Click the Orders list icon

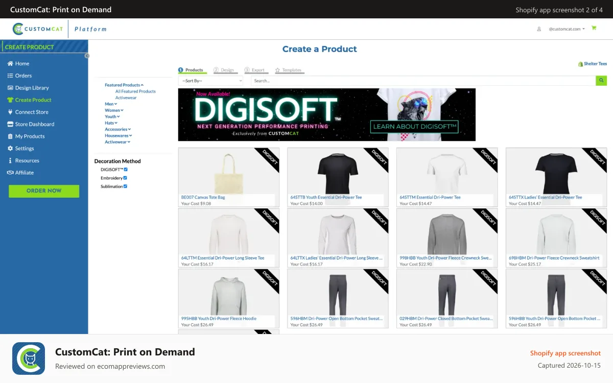pyautogui.click(x=10, y=76)
